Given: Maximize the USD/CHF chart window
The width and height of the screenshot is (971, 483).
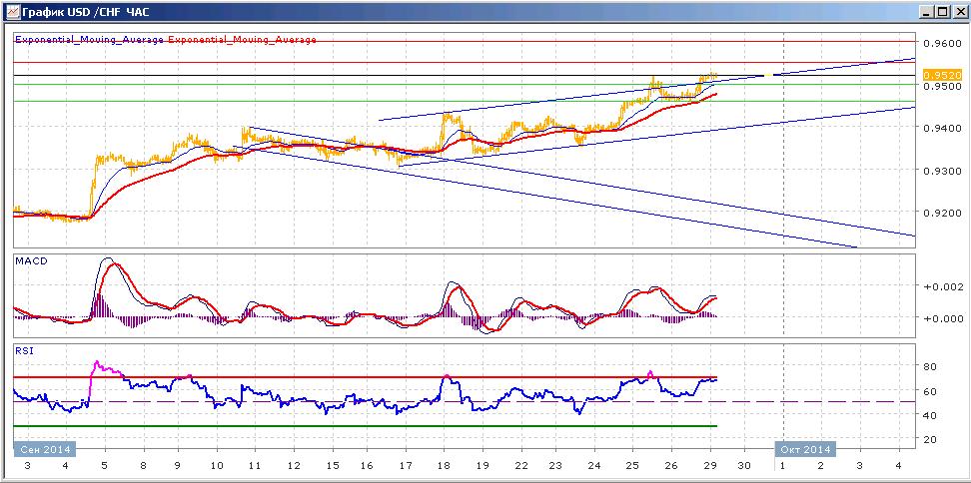Looking at the screenshot, I should pos(941,11).
